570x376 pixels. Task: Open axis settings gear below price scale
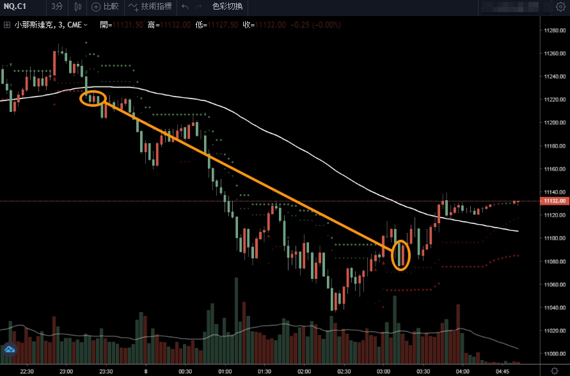[555, 371]
